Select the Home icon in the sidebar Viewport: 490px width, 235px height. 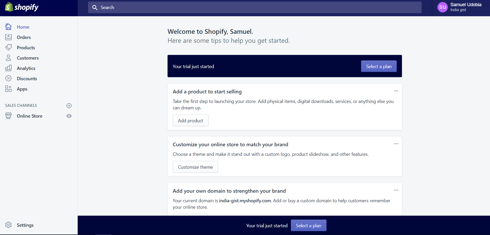(9, 27)
